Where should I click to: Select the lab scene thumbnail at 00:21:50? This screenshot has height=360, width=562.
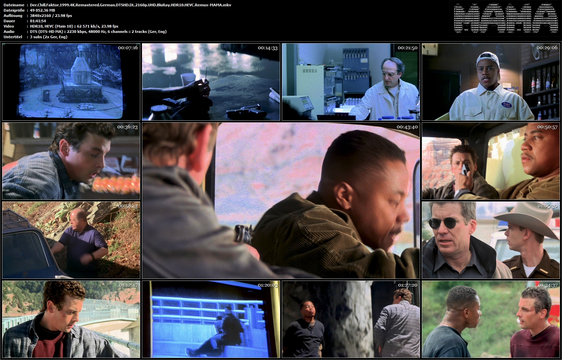pos(351,82)
